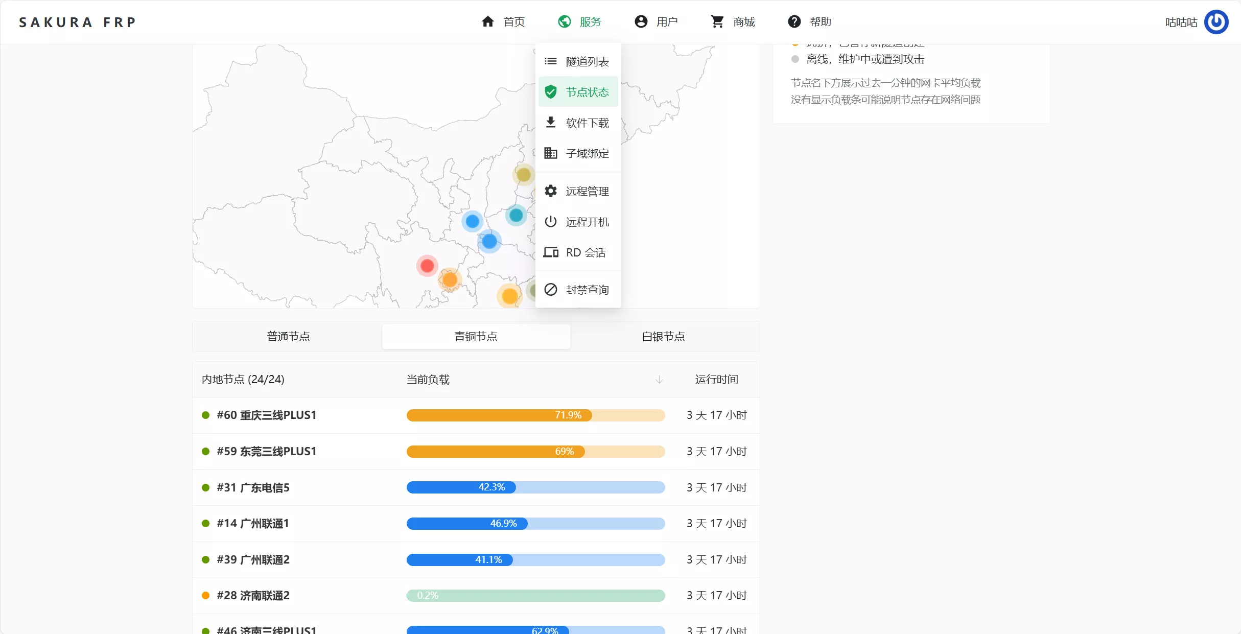
Task: Click the user account icon beside 用户
Action: pos(641,21)
